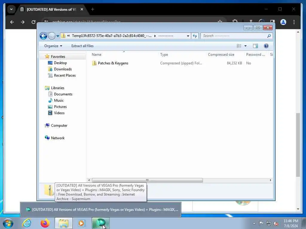Click the Explorer forward navigation button
Viewport: 306px width, 229px height.
(52, 36)
